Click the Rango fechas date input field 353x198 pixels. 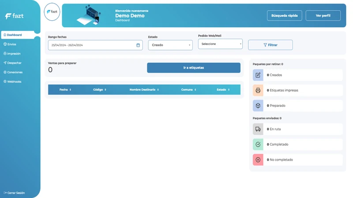[95, 45]
